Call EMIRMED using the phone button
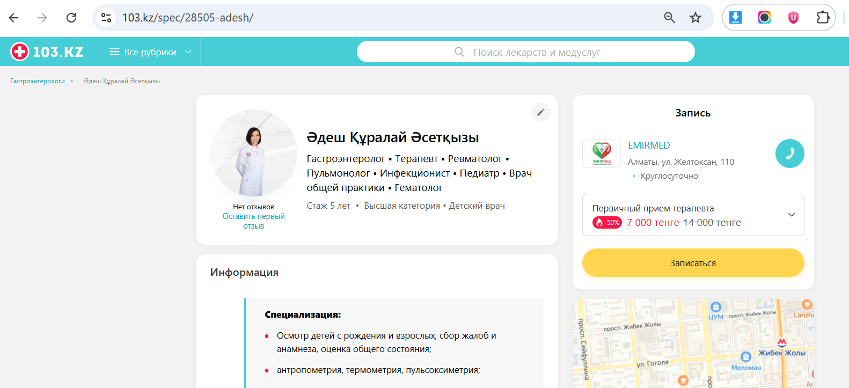Viewport: 849px width, 388px height. tap(790, 153)
